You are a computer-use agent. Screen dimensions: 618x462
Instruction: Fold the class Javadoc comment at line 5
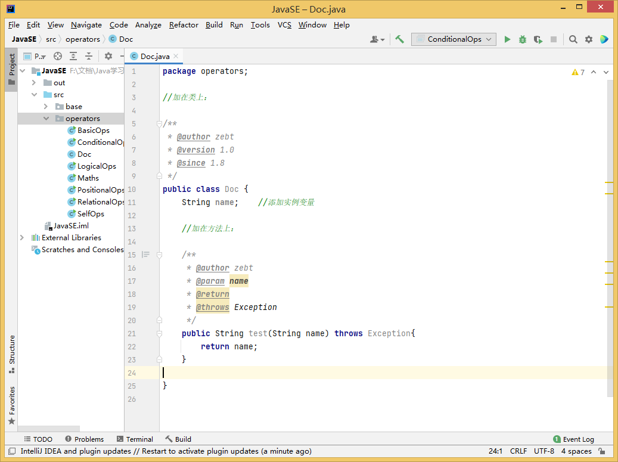tap(159, 124)
